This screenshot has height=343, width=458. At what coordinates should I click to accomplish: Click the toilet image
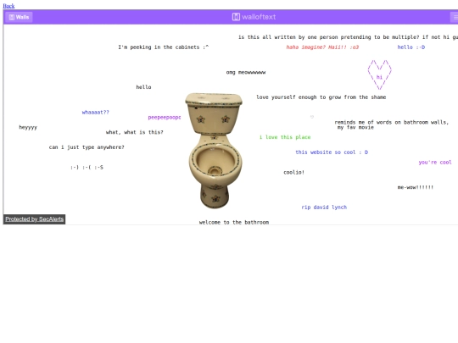215,151
